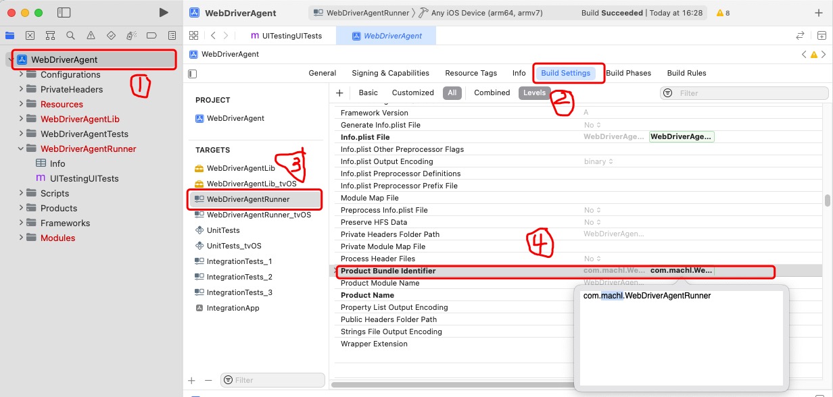
Task: Click the yellow warnings indicator showing 8
Action: click(723, 13)
